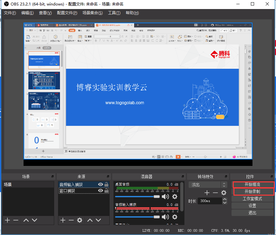
Task: Open source properties gear in the 来源 toolbar
Action: coord(80,220)
